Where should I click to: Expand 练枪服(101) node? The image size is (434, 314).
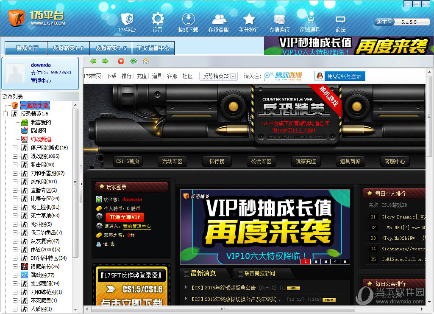[x=15, y=182]
